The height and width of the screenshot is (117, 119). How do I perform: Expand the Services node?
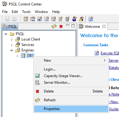click(12, 45)
